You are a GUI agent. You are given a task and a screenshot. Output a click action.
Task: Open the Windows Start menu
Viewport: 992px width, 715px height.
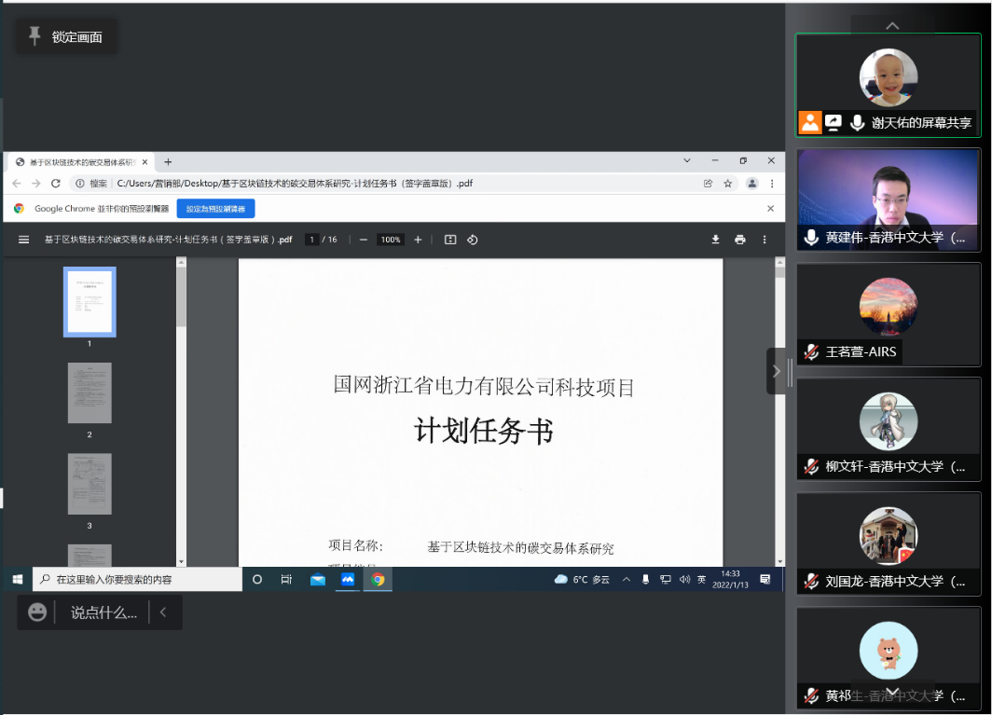(18, 579)
